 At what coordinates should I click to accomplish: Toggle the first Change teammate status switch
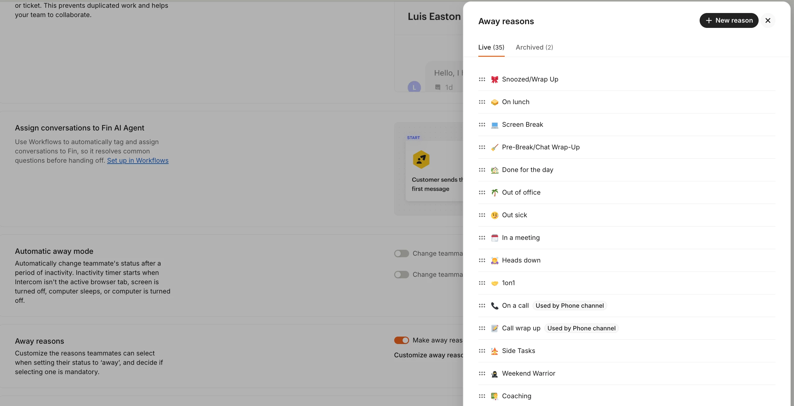[401, 254]
